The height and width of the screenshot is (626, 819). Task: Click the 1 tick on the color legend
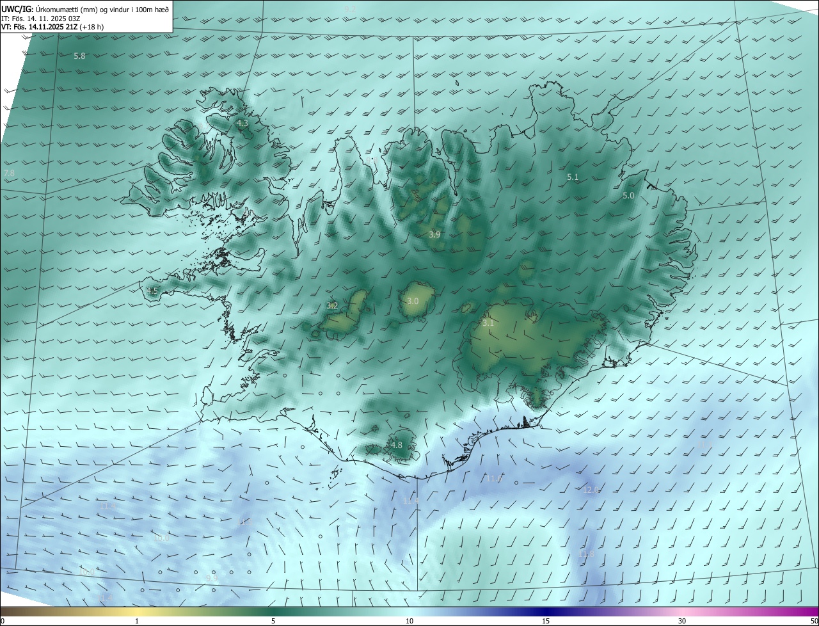(137, 621)
